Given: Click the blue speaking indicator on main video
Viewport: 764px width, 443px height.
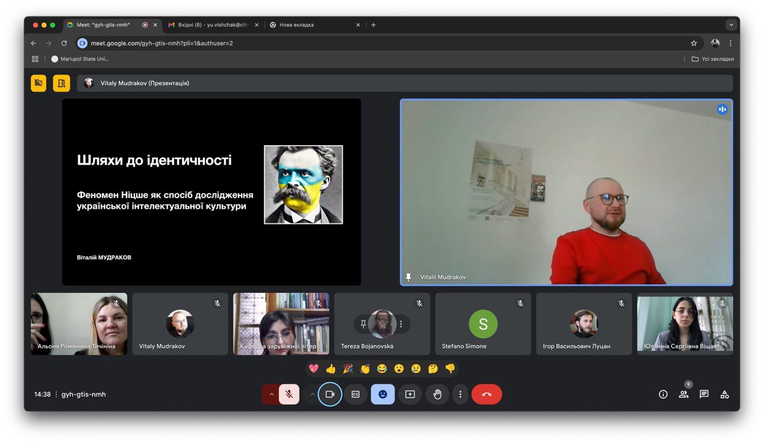Looking at the screenshot, I should pyautogui.click(x=722, y=109).
